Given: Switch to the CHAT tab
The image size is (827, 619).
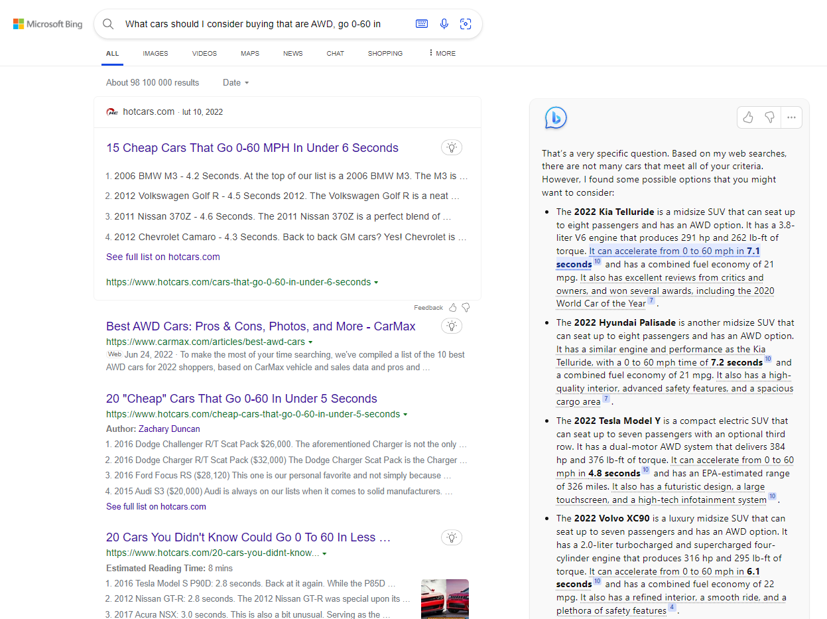Looking at the screenshot, I should point(336,53).
